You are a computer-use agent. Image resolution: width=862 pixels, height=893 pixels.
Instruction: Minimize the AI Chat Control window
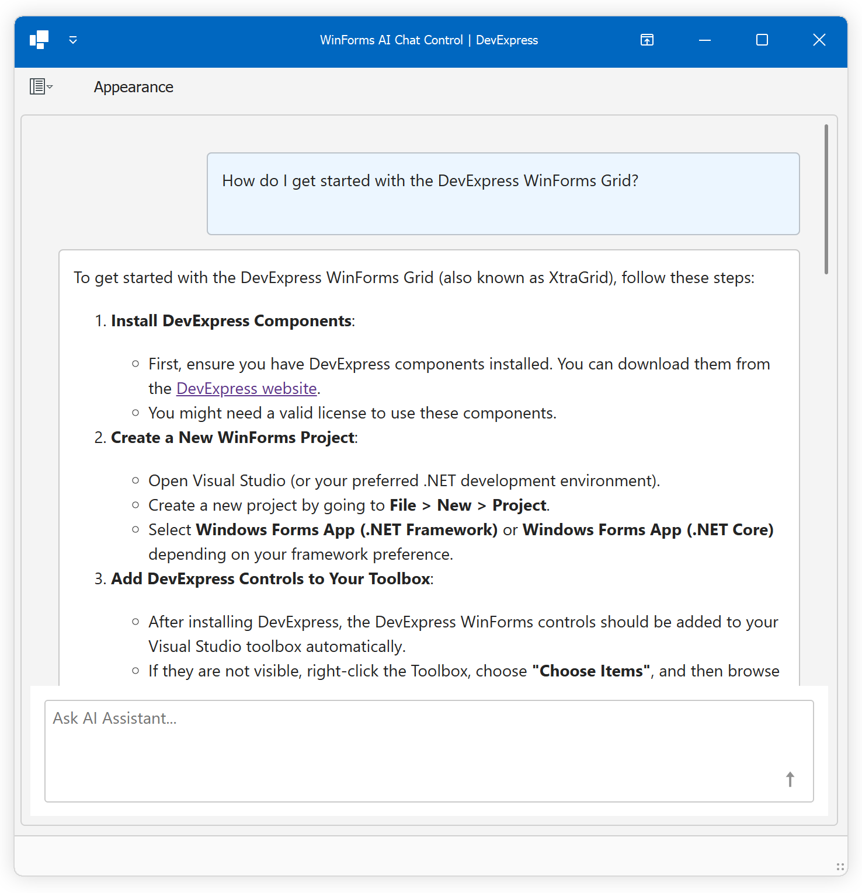click(x=705, y=40)
